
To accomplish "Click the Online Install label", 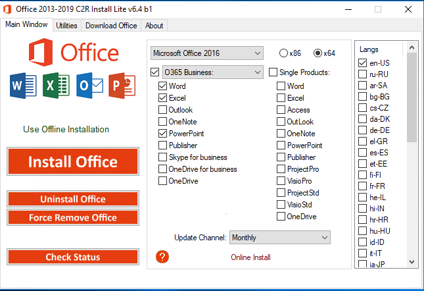I will click(x=250, y=257).
